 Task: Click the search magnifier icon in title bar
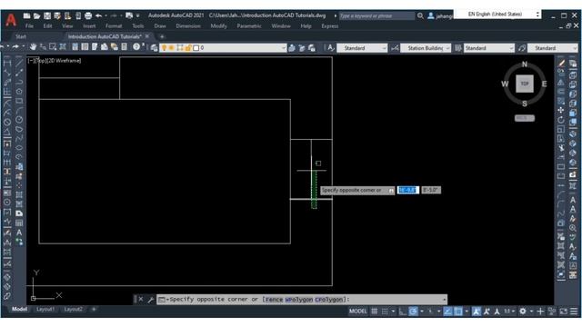tap(420, 16)
